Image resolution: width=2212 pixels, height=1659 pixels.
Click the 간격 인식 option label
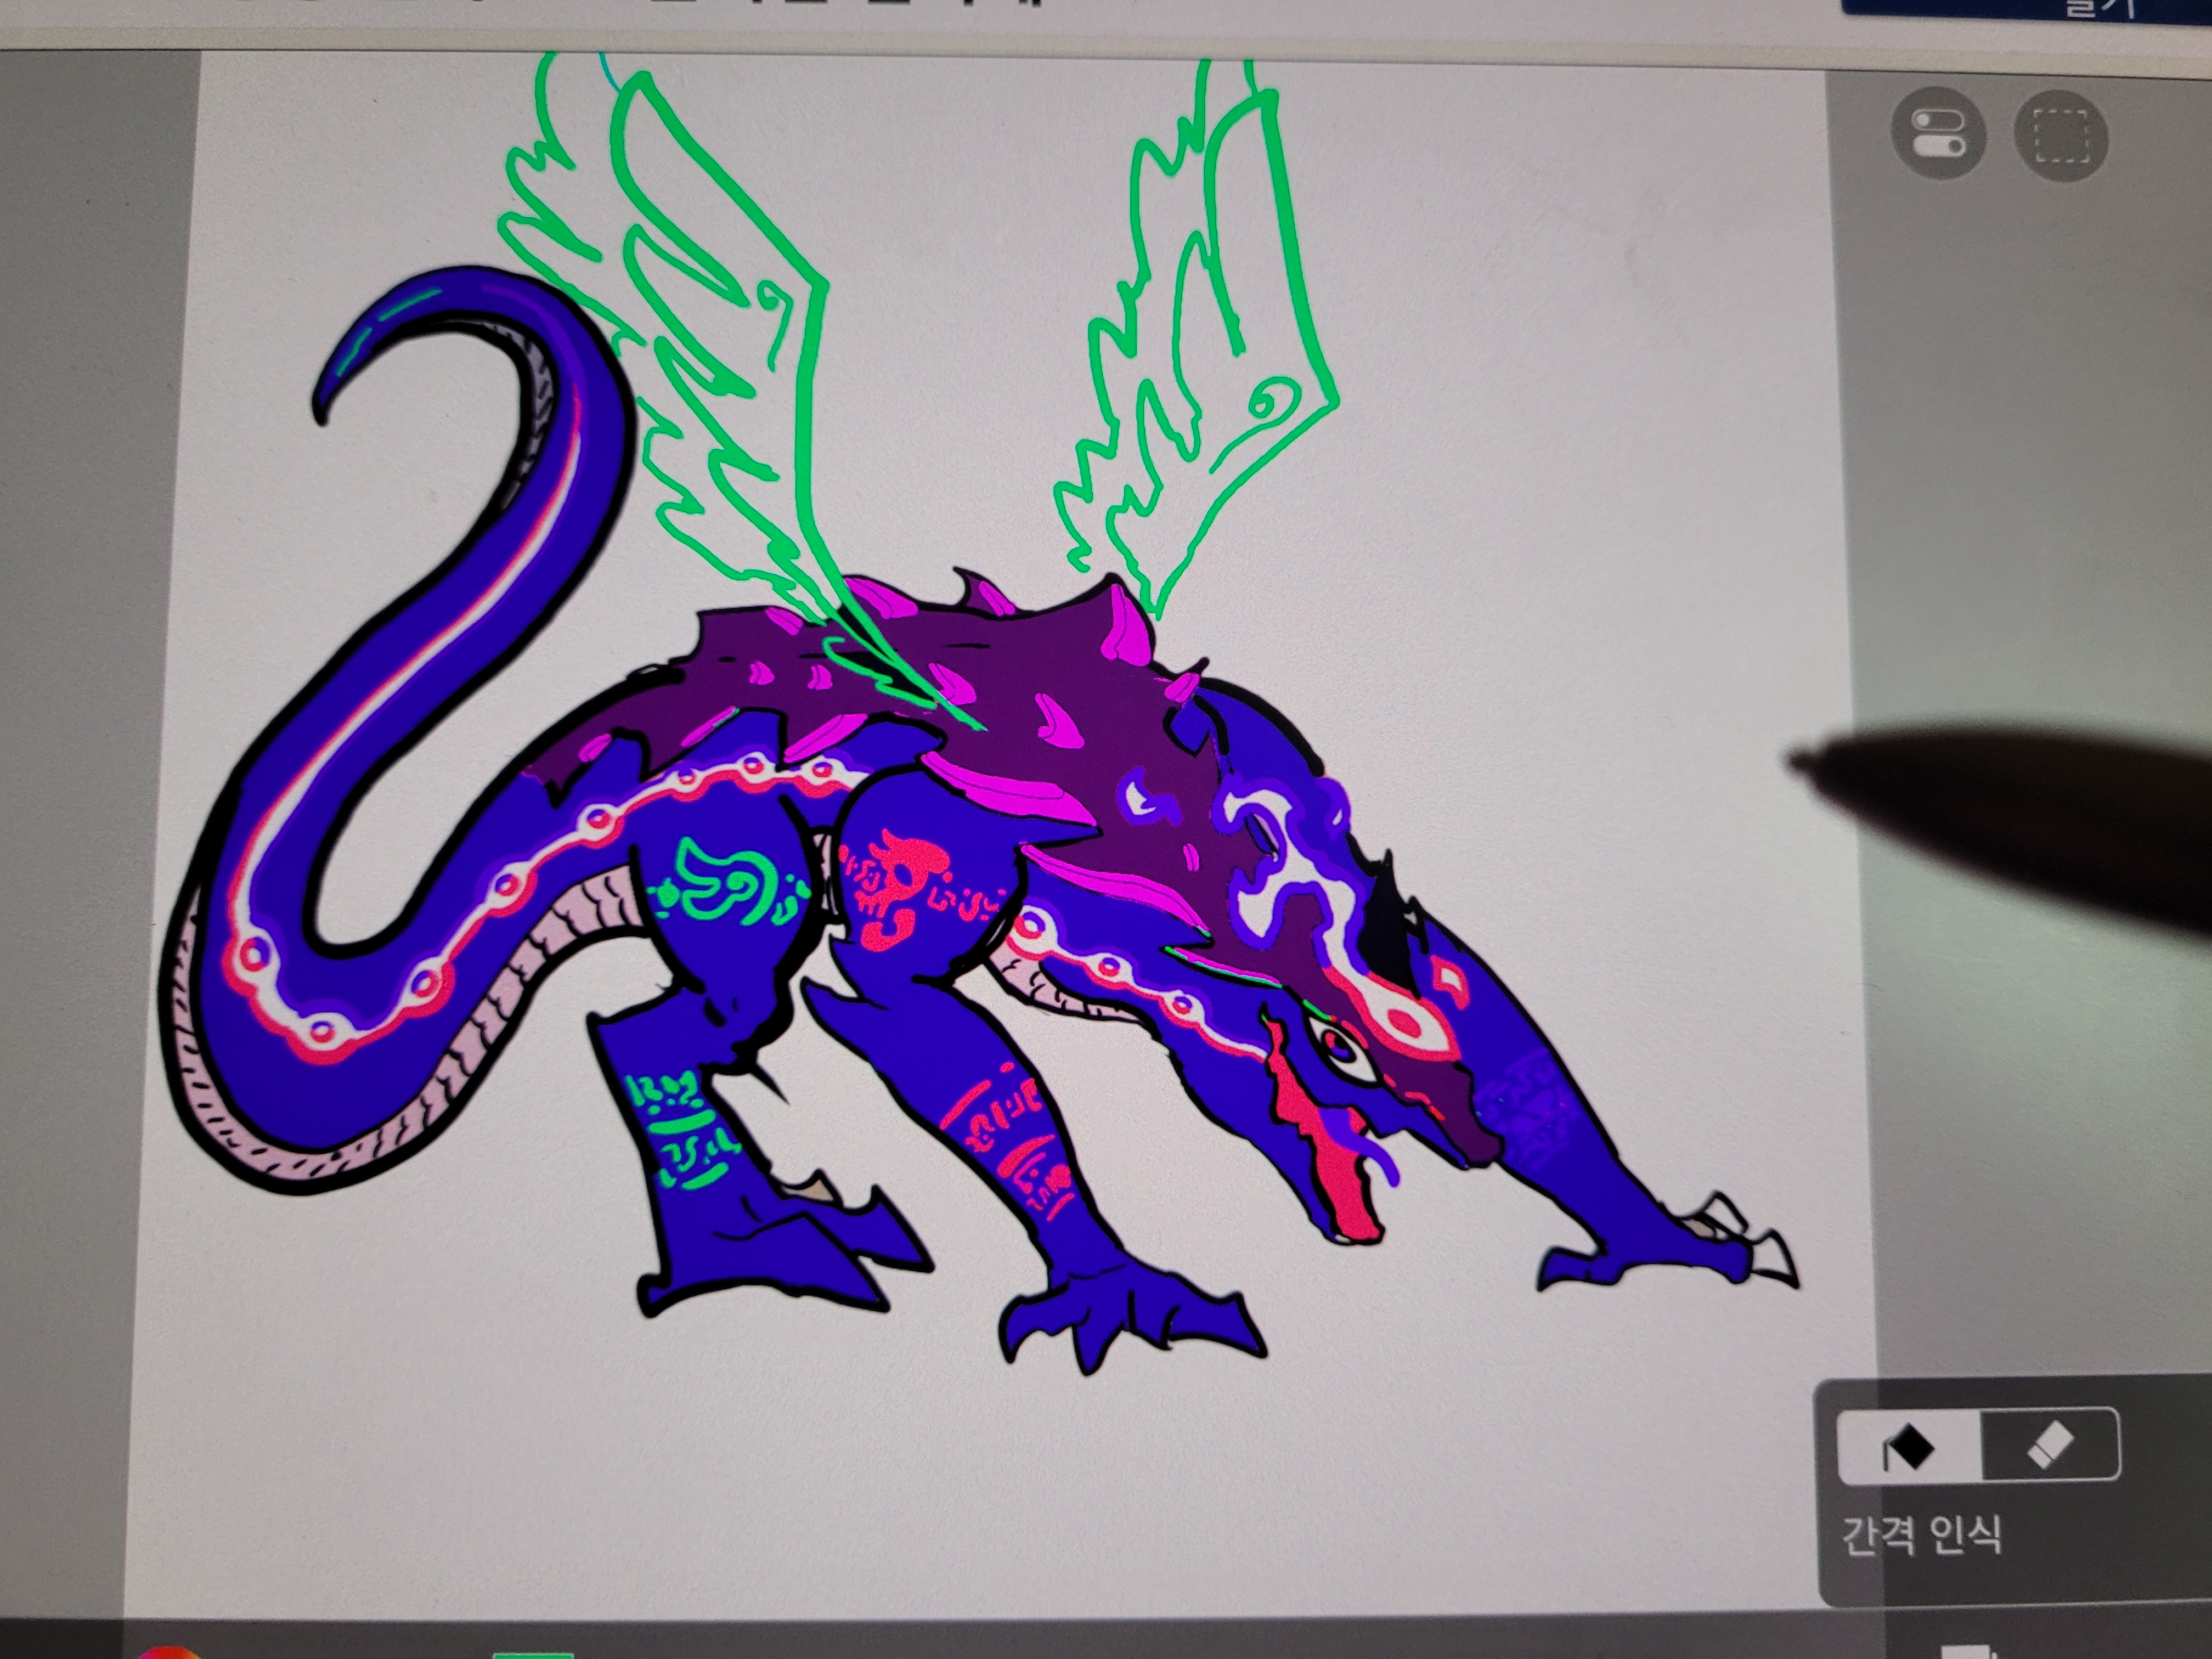1922,1535
